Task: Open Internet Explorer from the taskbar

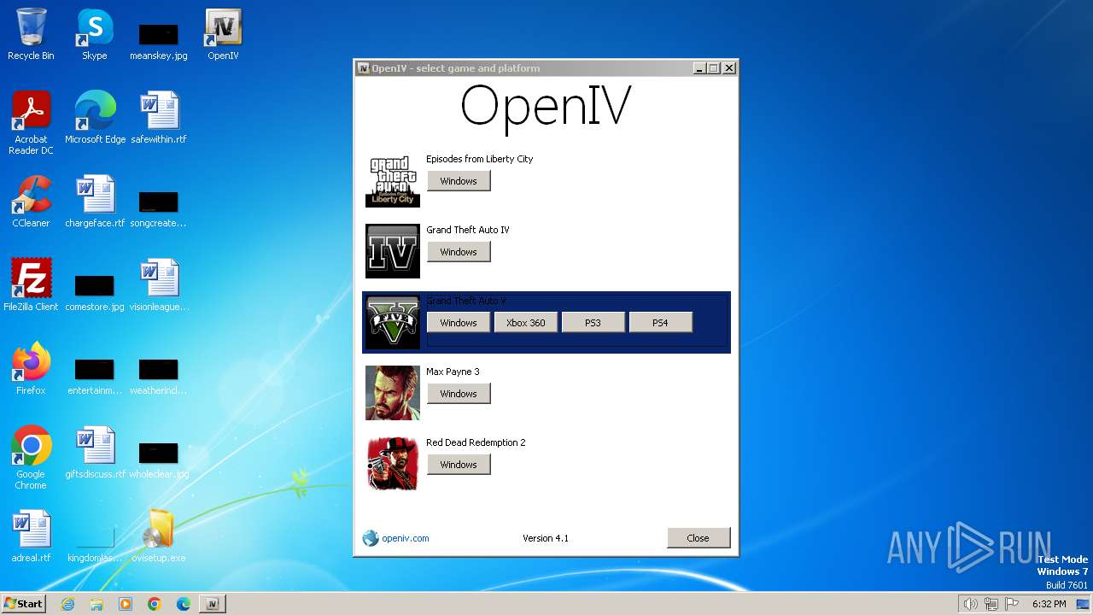Action: [67, 604]
